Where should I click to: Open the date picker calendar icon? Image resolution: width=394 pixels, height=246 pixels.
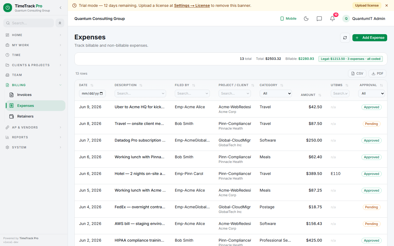102,93
